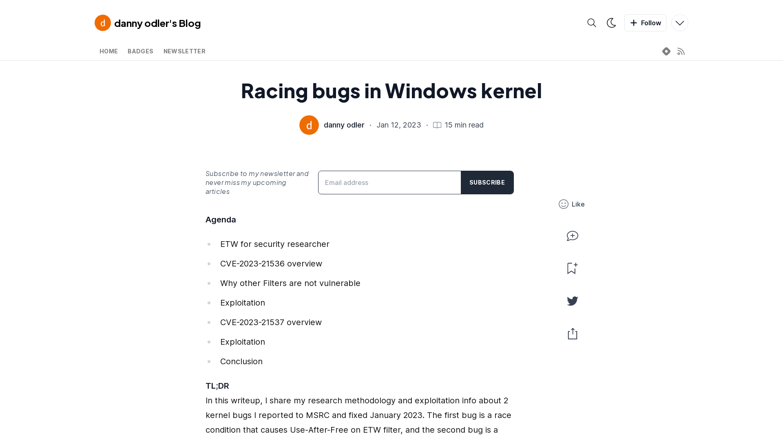Click the RSS feed icon

point(681,51)
